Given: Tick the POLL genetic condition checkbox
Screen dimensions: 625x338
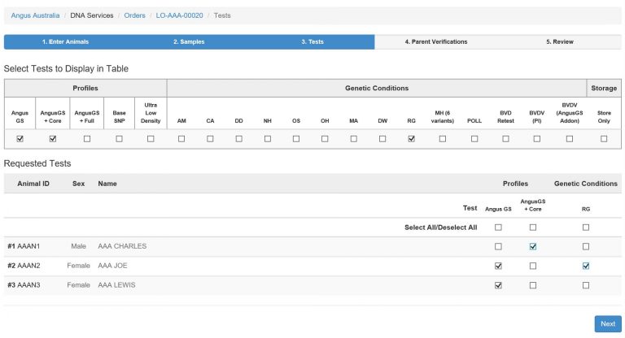Looking at the screenshot, I should [474, 139].
